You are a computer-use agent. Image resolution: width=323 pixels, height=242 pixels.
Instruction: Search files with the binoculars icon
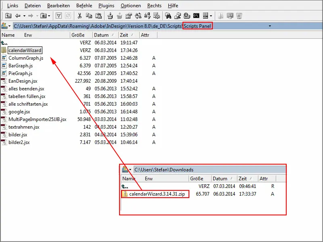pyautogui.click(x=168, y=16)
